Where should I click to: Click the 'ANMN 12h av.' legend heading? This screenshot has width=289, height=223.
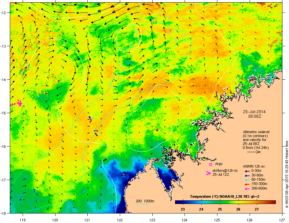point(254,166)
